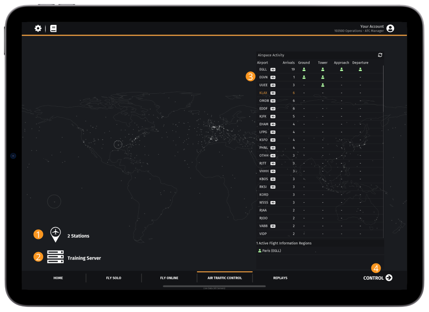Go to the Replays tab
The image size is (429, 312).
click(280, 278)
